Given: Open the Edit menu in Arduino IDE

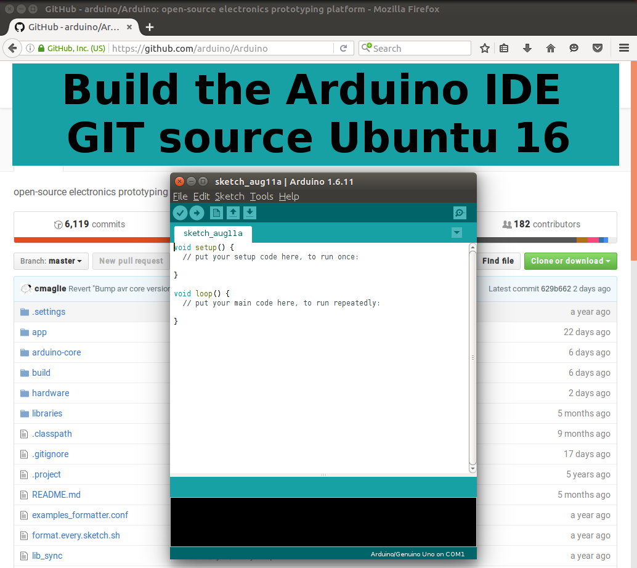Looking at the screenshot, I should pos(201,197).
